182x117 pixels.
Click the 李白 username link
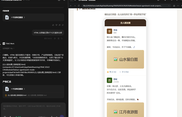point(115,30)
